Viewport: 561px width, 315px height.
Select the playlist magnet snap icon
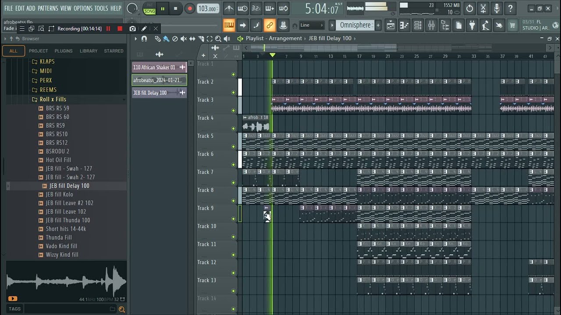pyautogui.click(x=144, y=38)
